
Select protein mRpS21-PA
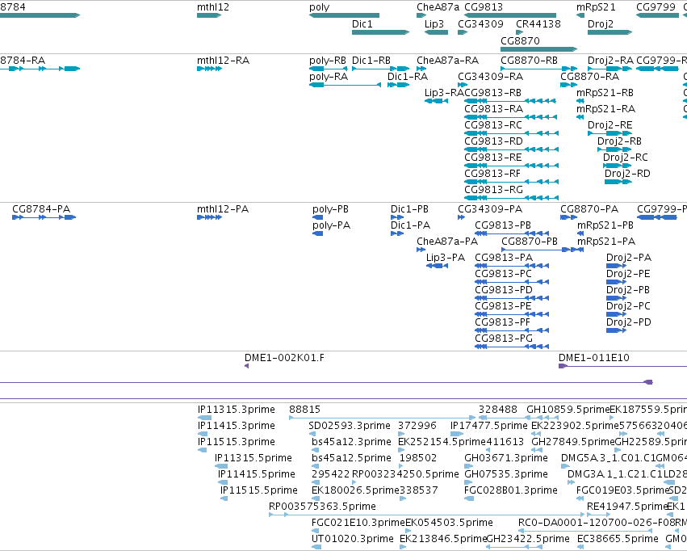[606, 242]
